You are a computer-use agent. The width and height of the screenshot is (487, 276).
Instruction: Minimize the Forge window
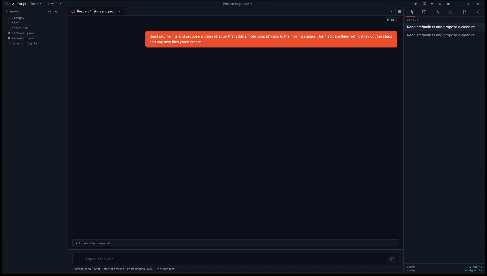pyautogui.click(x=458, y=4)
